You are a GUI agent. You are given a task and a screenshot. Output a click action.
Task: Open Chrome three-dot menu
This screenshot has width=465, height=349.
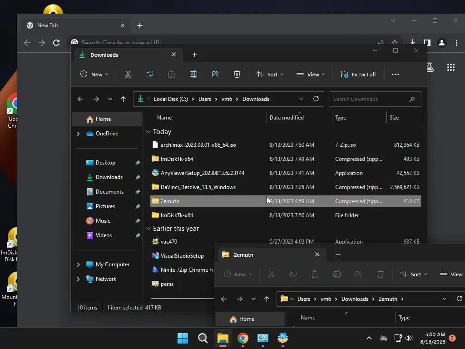pyautogui.click(x=456, y=43)
